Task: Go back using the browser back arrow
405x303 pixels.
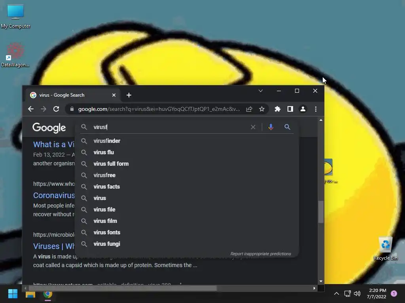Action: (31, 109)
